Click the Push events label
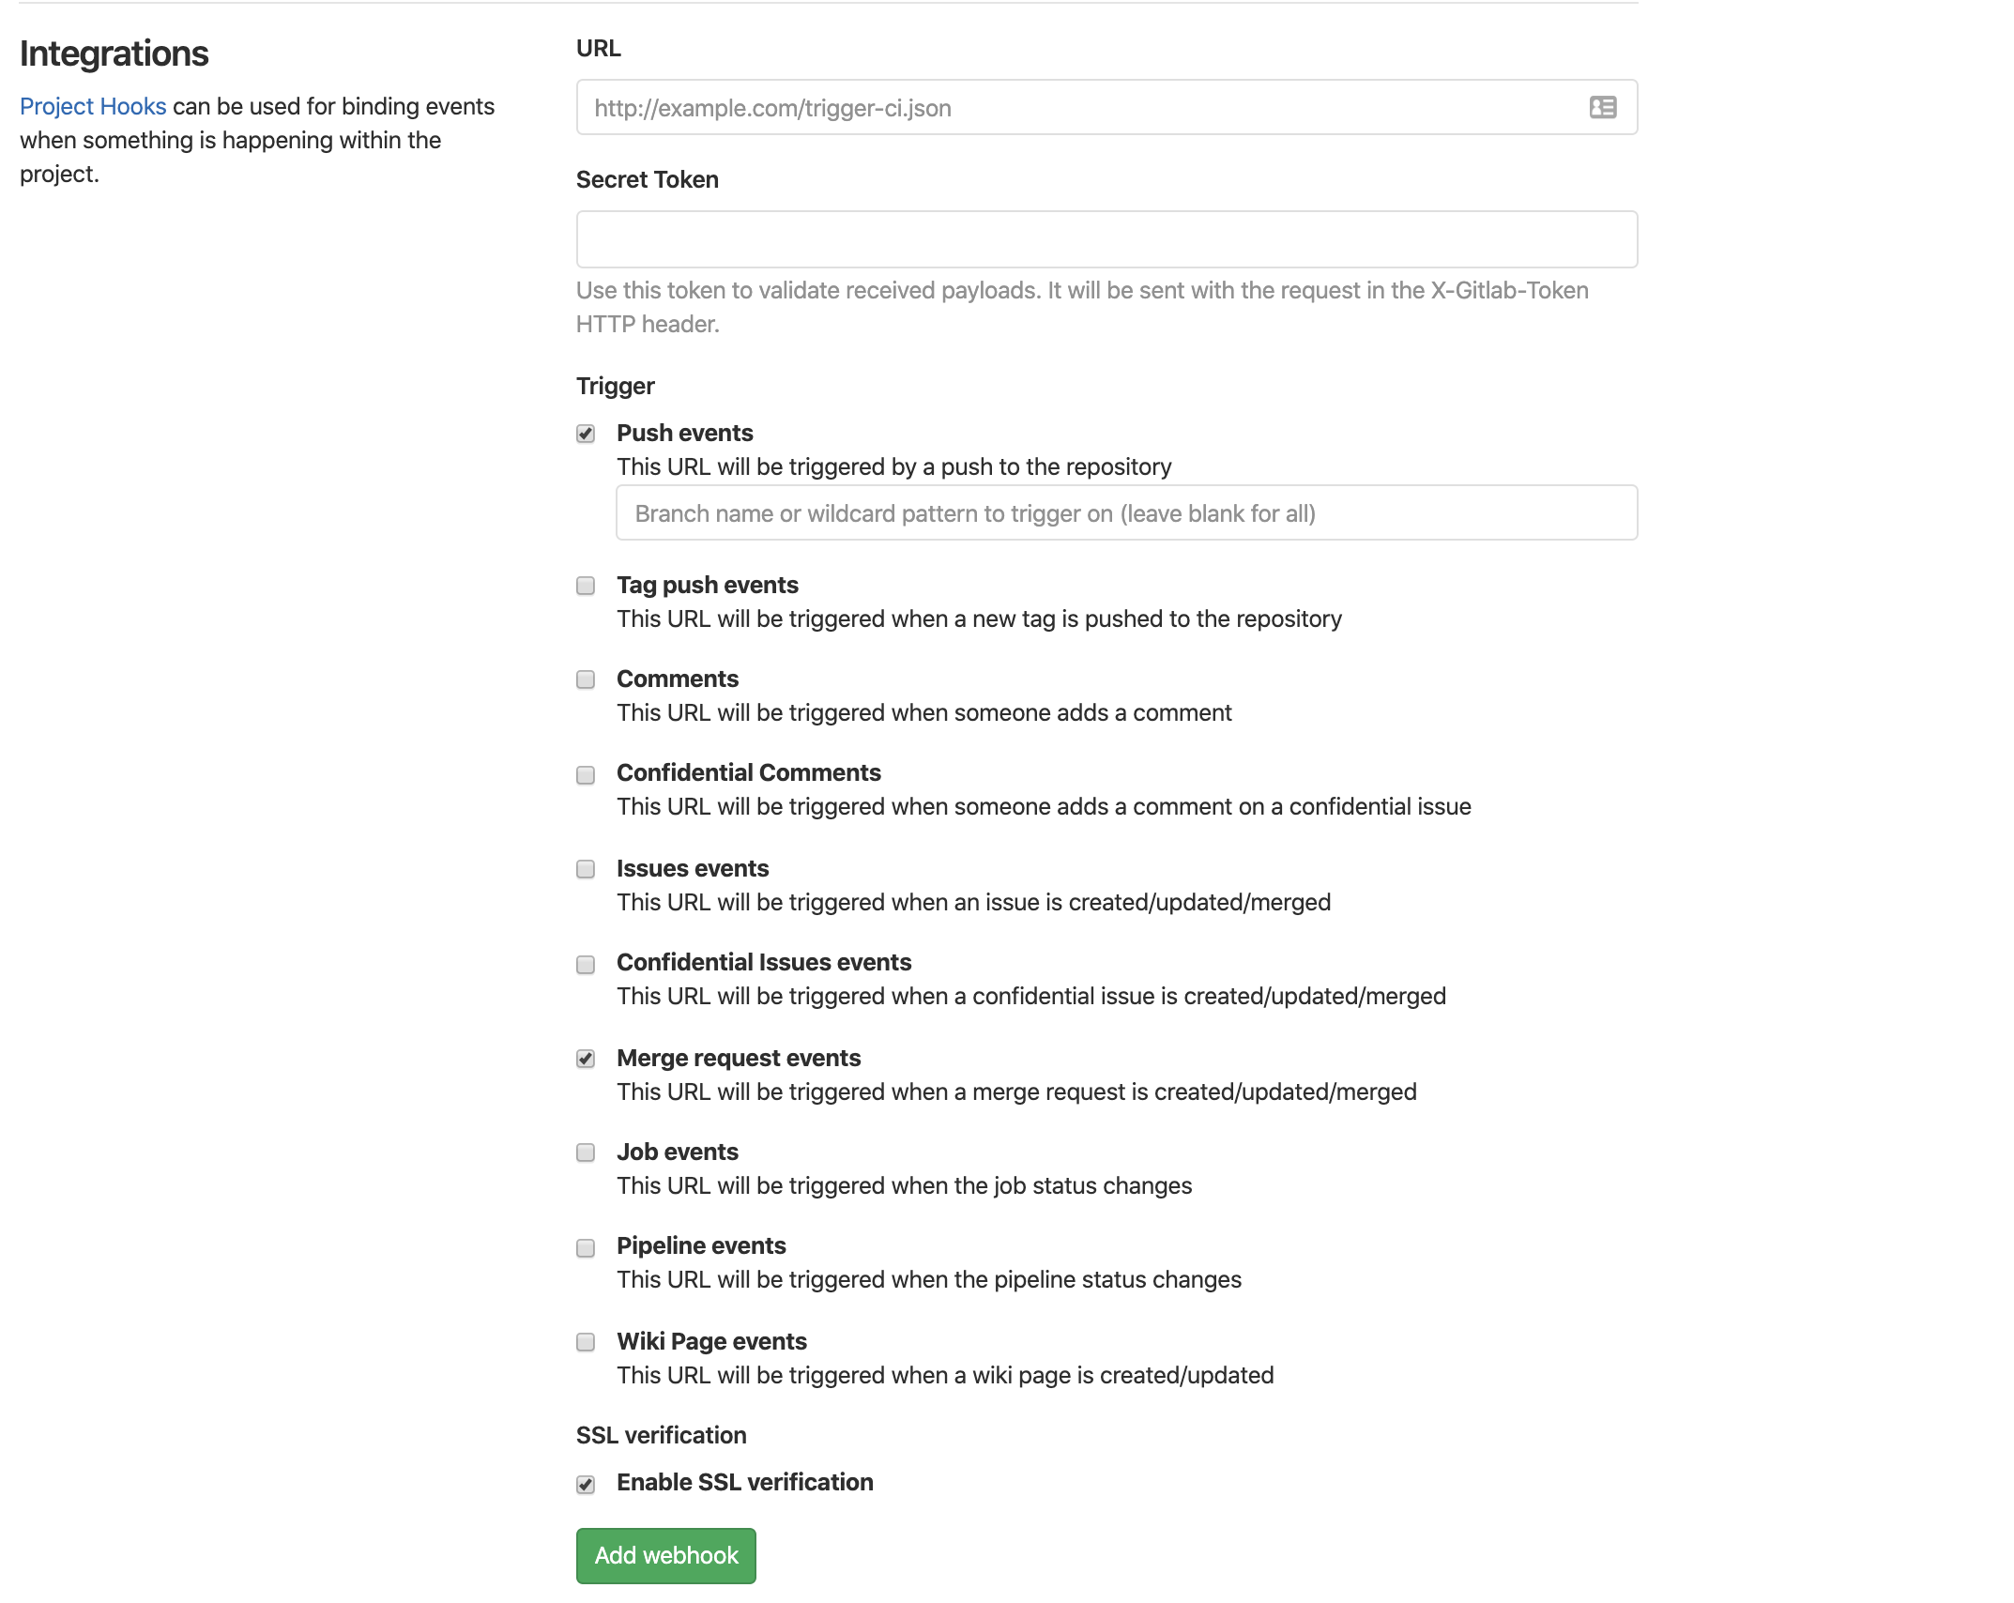 (x=684, y=433)
